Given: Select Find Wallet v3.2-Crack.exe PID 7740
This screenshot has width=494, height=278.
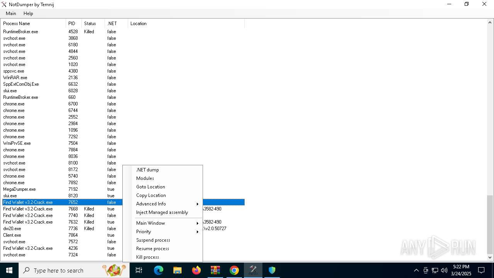Looking at the screenshot, I should click(x=123, y=215).
